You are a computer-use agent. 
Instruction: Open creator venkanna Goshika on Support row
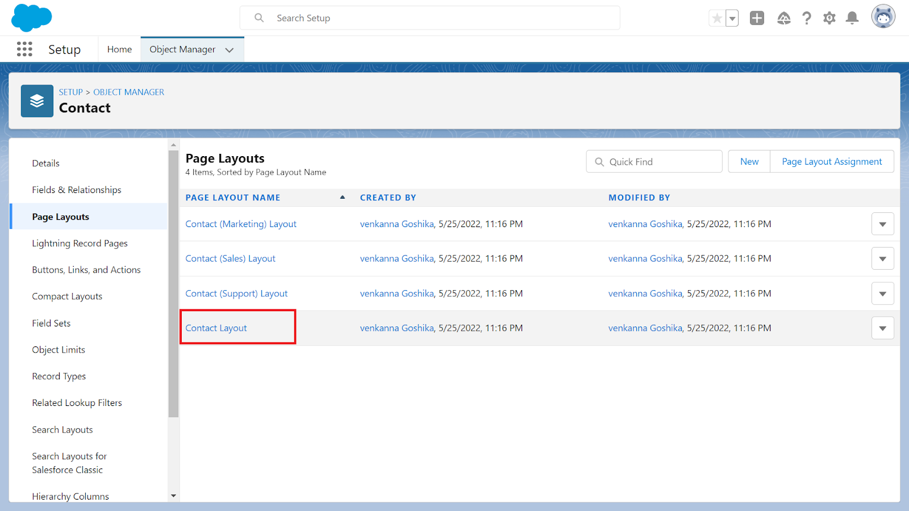[397, 294]
